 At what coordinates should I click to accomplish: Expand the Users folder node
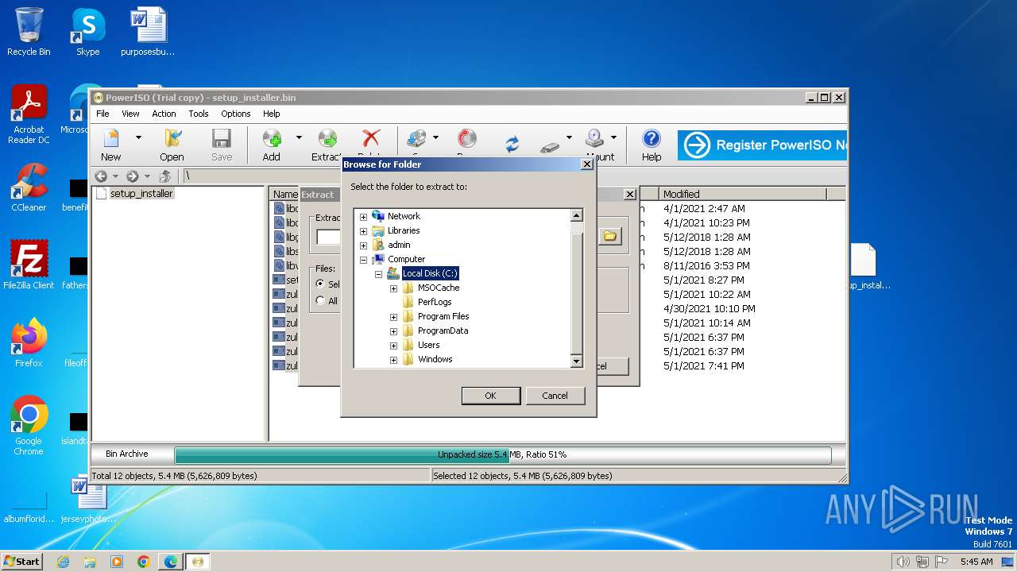[x=394, y=345]
